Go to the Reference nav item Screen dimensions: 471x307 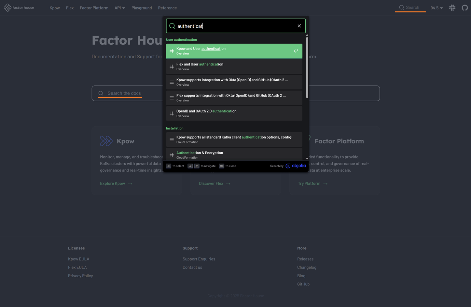[x=167, y=8]
